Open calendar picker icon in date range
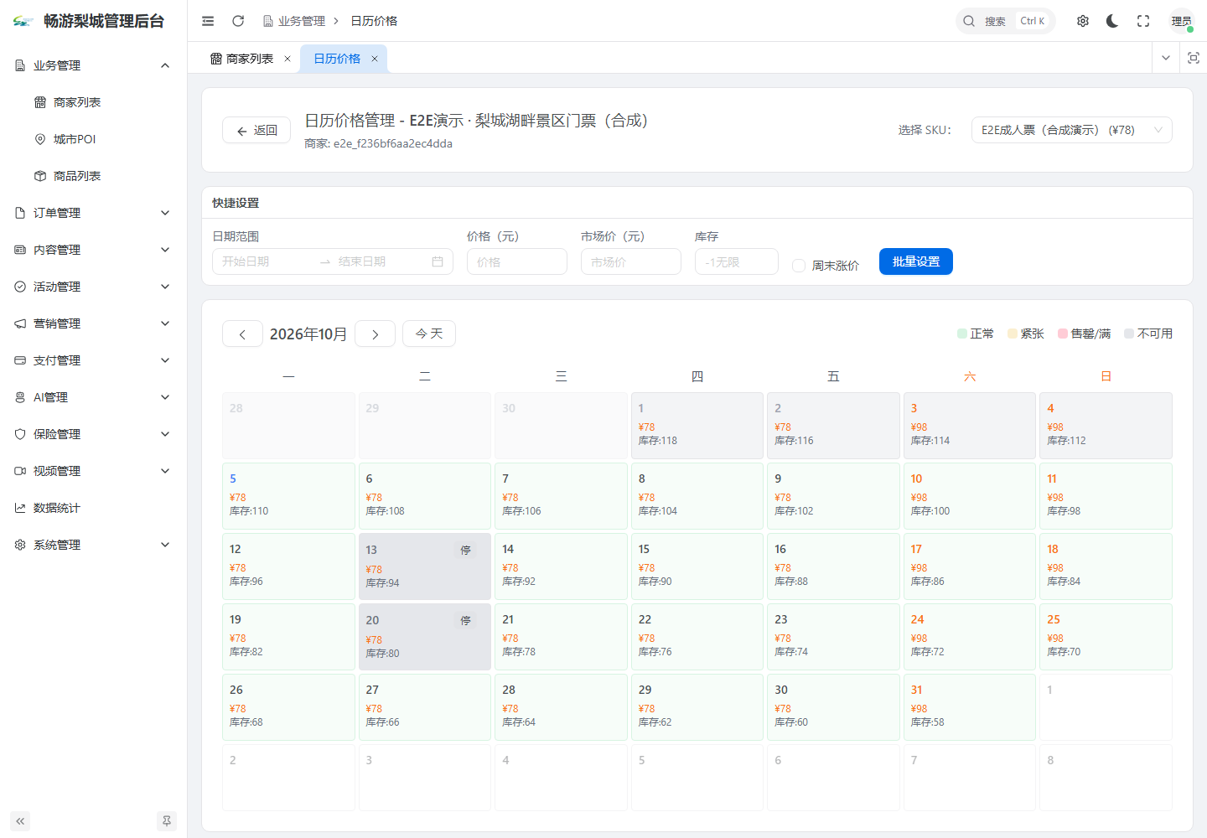Screen dimensions: 1207x838 click(x=438, y=261)
